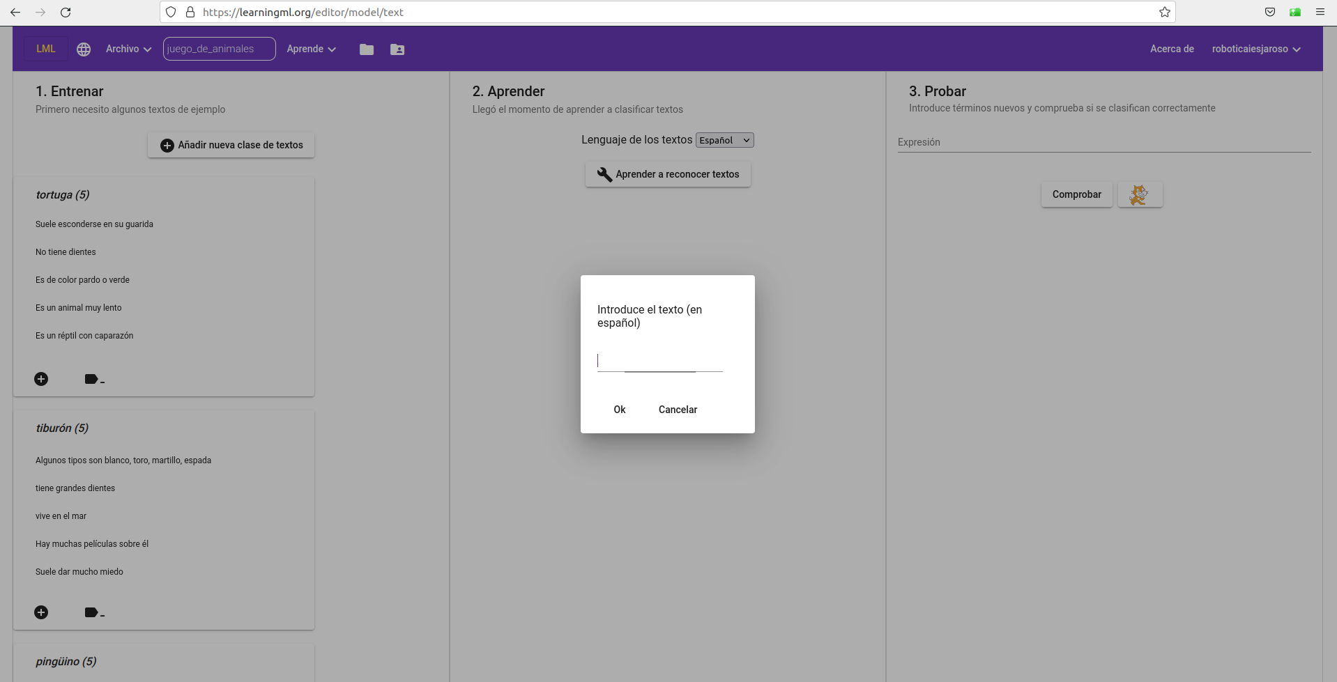Click the open folder icon
This screenshot has width=1337, height=682.
[367, 49]
